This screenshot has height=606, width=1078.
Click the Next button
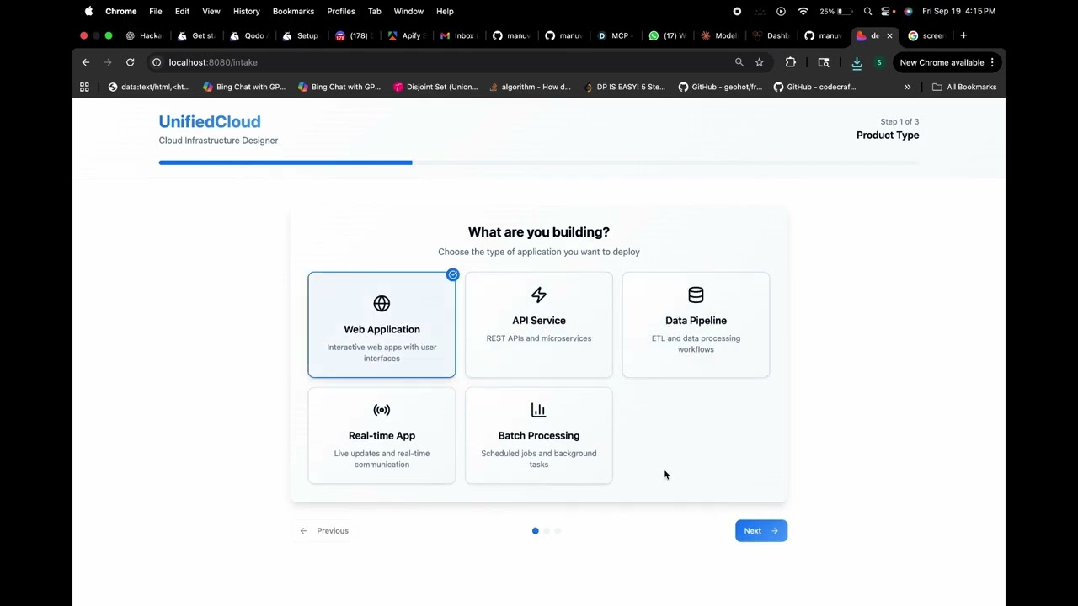click(761, 531)
